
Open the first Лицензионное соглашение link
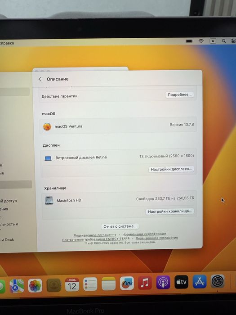pos(95,235)
